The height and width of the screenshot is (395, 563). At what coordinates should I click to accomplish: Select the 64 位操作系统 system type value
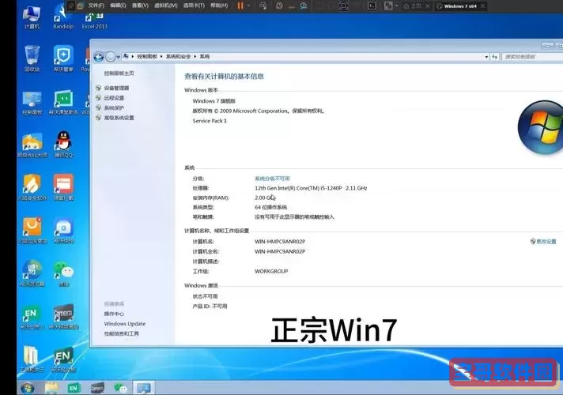coord(270,207)
